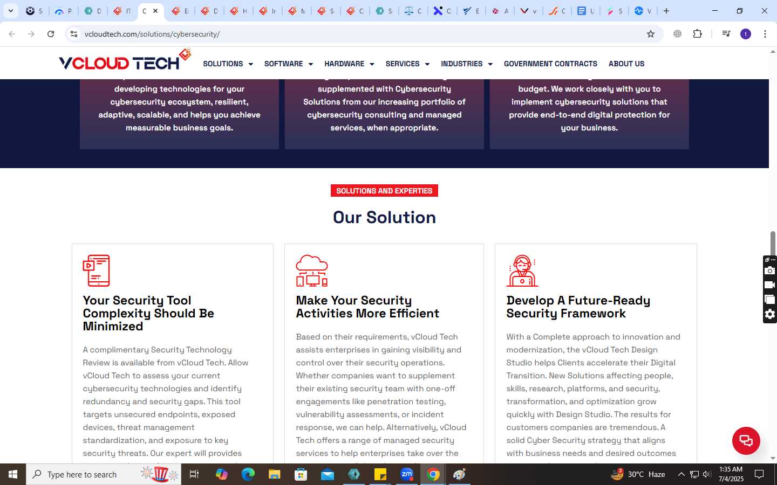The image size is (777, 485).
Task: Switch to the second tab labeled P
Action: [63, 11]
